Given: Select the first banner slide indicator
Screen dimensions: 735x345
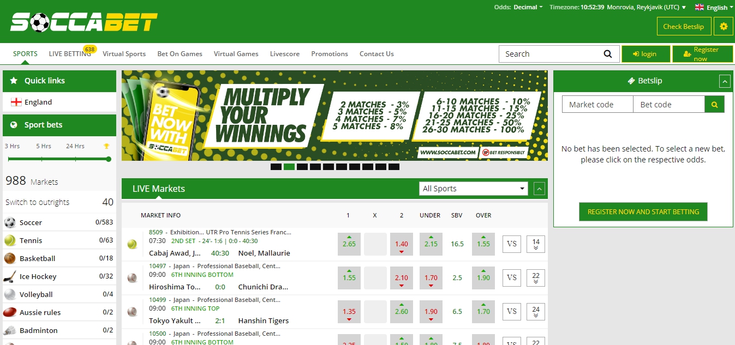Looking at the screenshot, I should pos(276,167).
